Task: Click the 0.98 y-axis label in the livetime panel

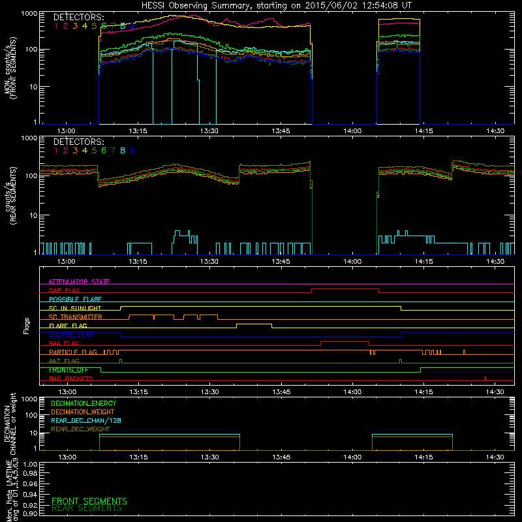Action: [30, 473]
